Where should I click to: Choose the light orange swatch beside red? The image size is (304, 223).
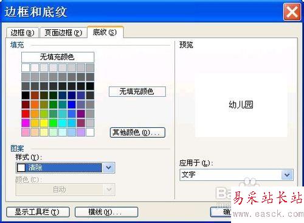pyautogui.click(x=35, y=114)
